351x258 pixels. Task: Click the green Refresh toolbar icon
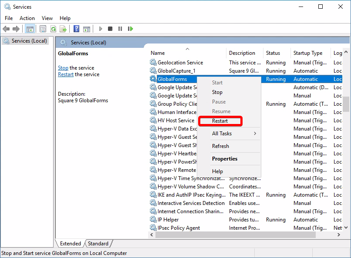(53, 29)
